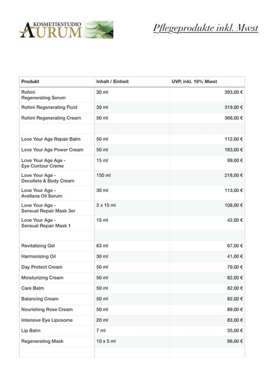The height and width of the screenshot is (387, 267).
Task: Click the Pflegeprodukte inkl. Mwst heading
Action: pyautogui.click(x=206, y=28)
